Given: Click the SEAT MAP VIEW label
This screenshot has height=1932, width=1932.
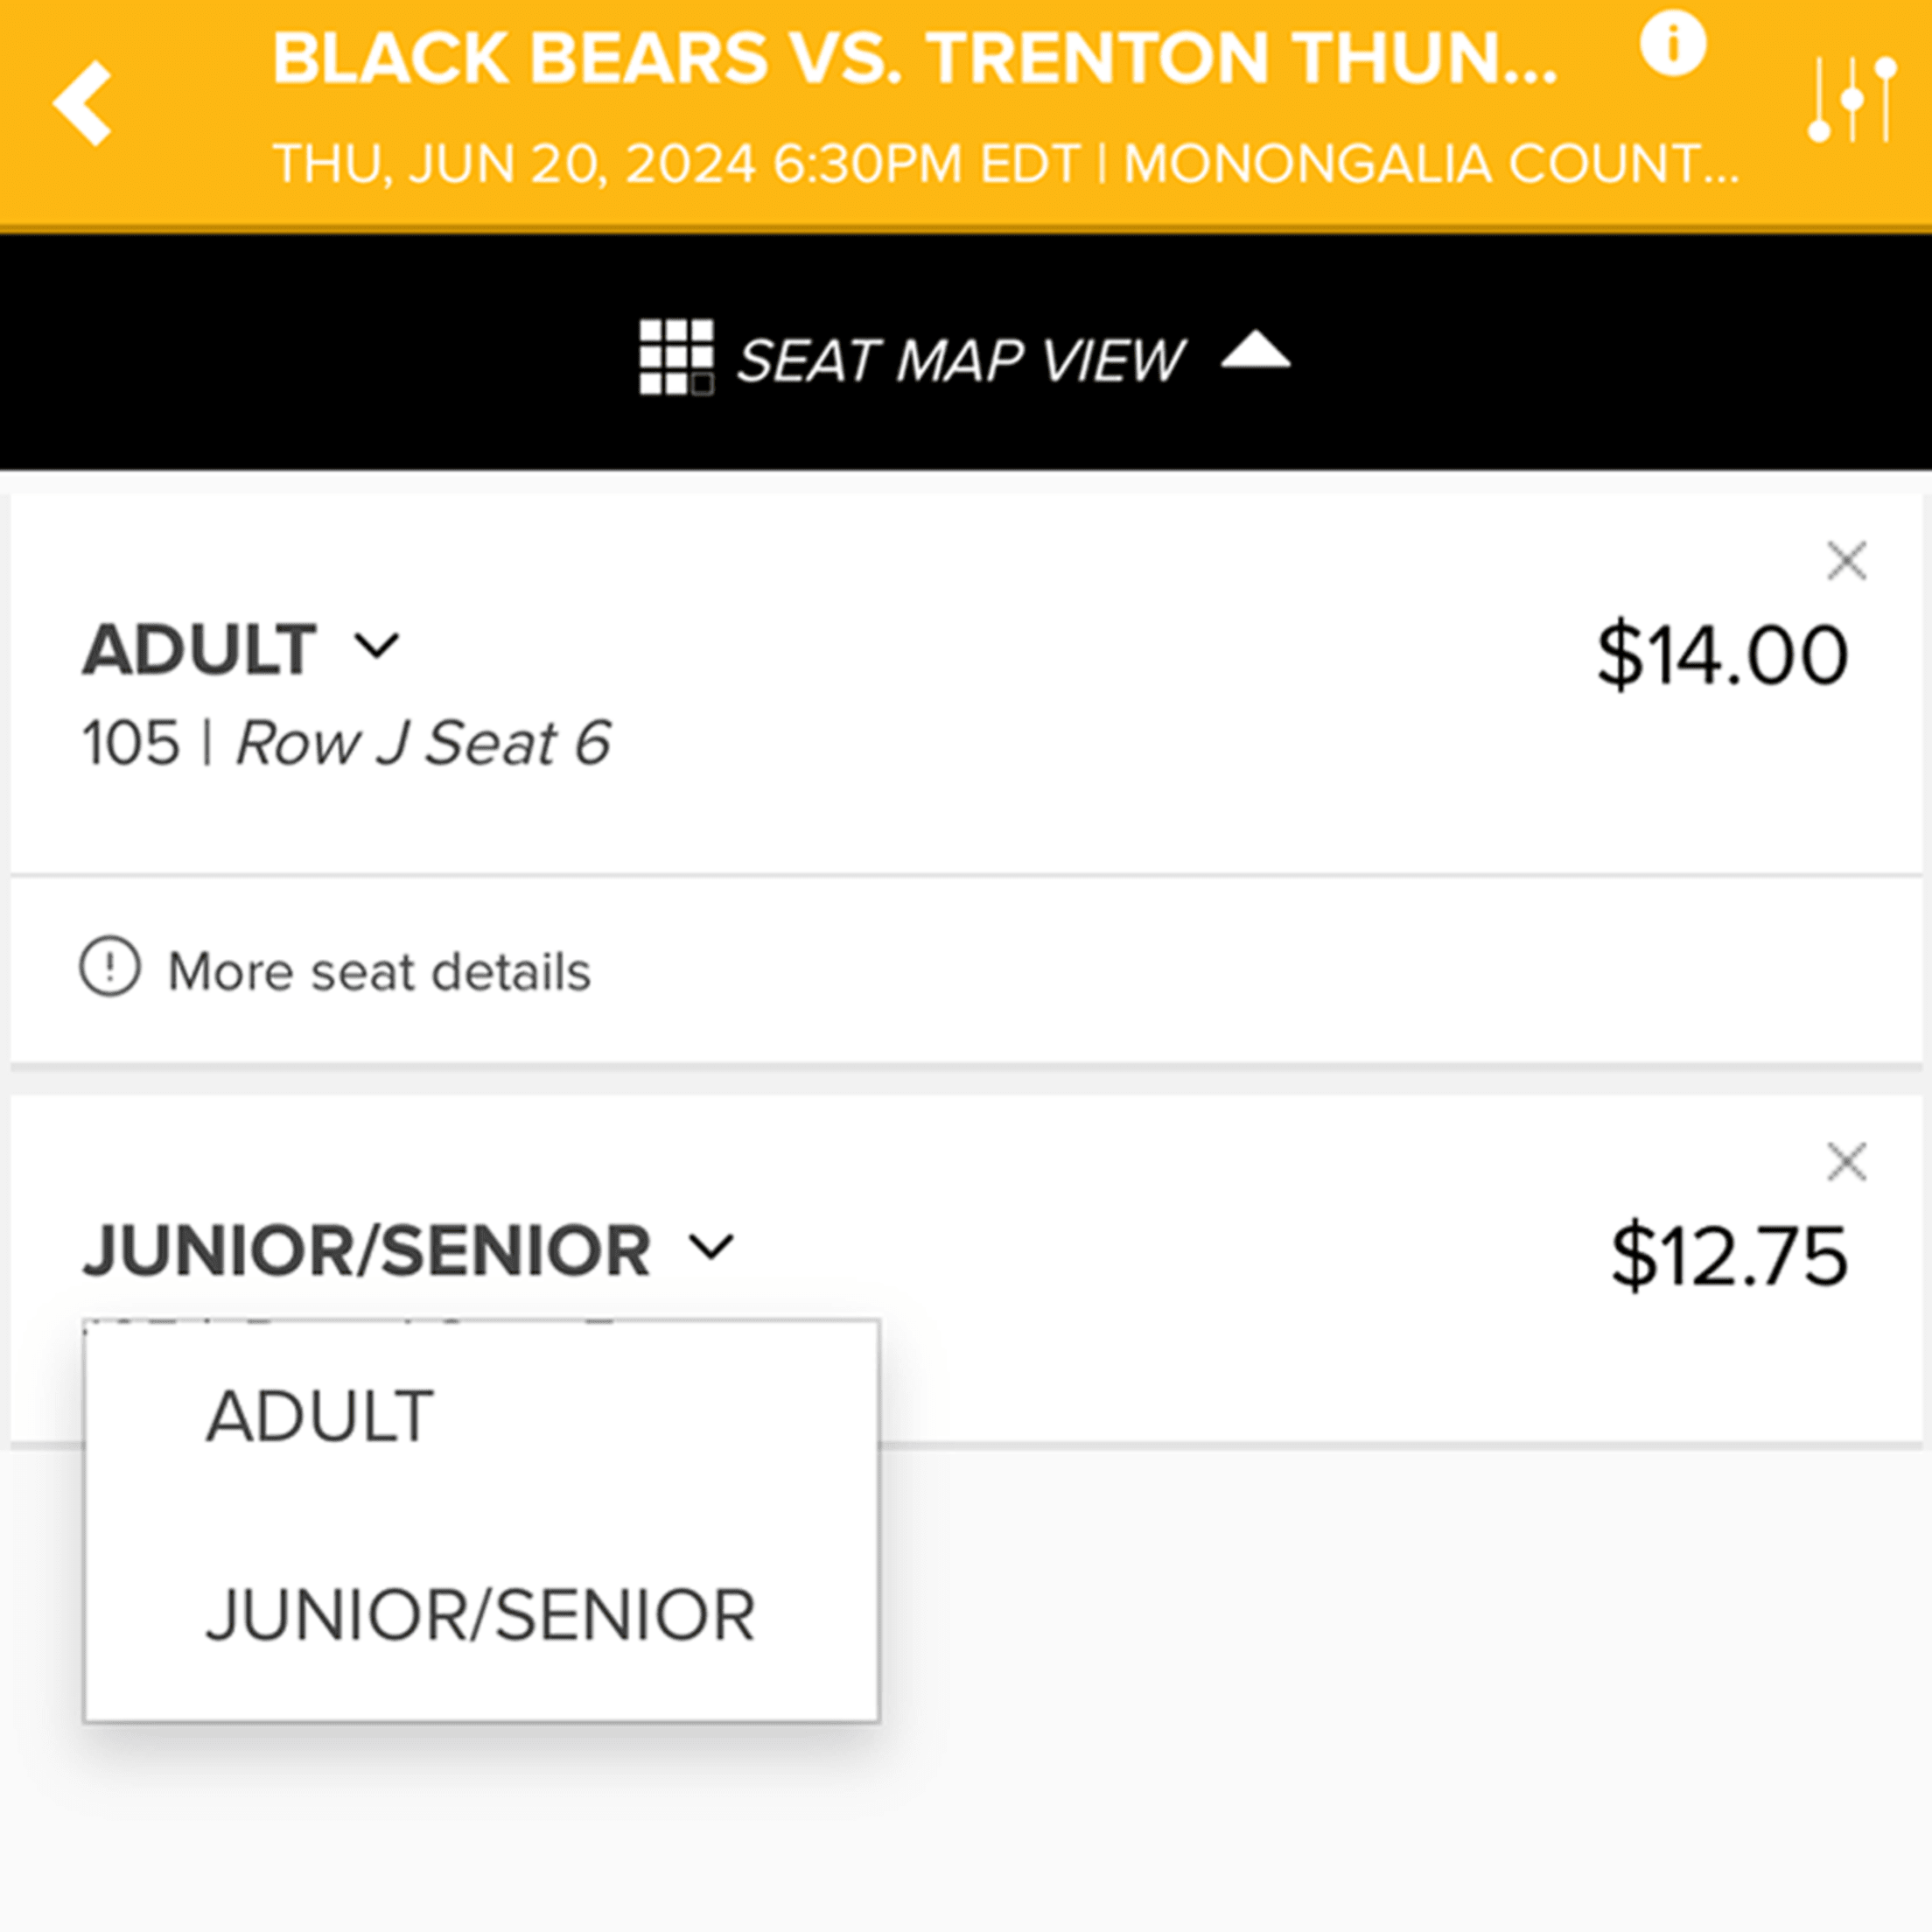Looking at the screenshot, I should [x=960, y=360].
